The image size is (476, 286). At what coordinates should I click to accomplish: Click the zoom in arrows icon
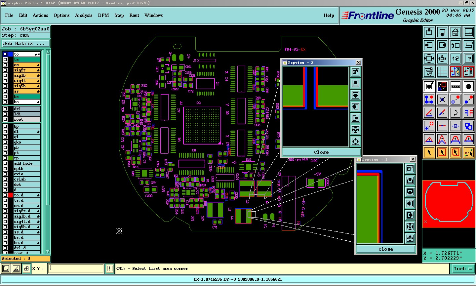point(429,59)
